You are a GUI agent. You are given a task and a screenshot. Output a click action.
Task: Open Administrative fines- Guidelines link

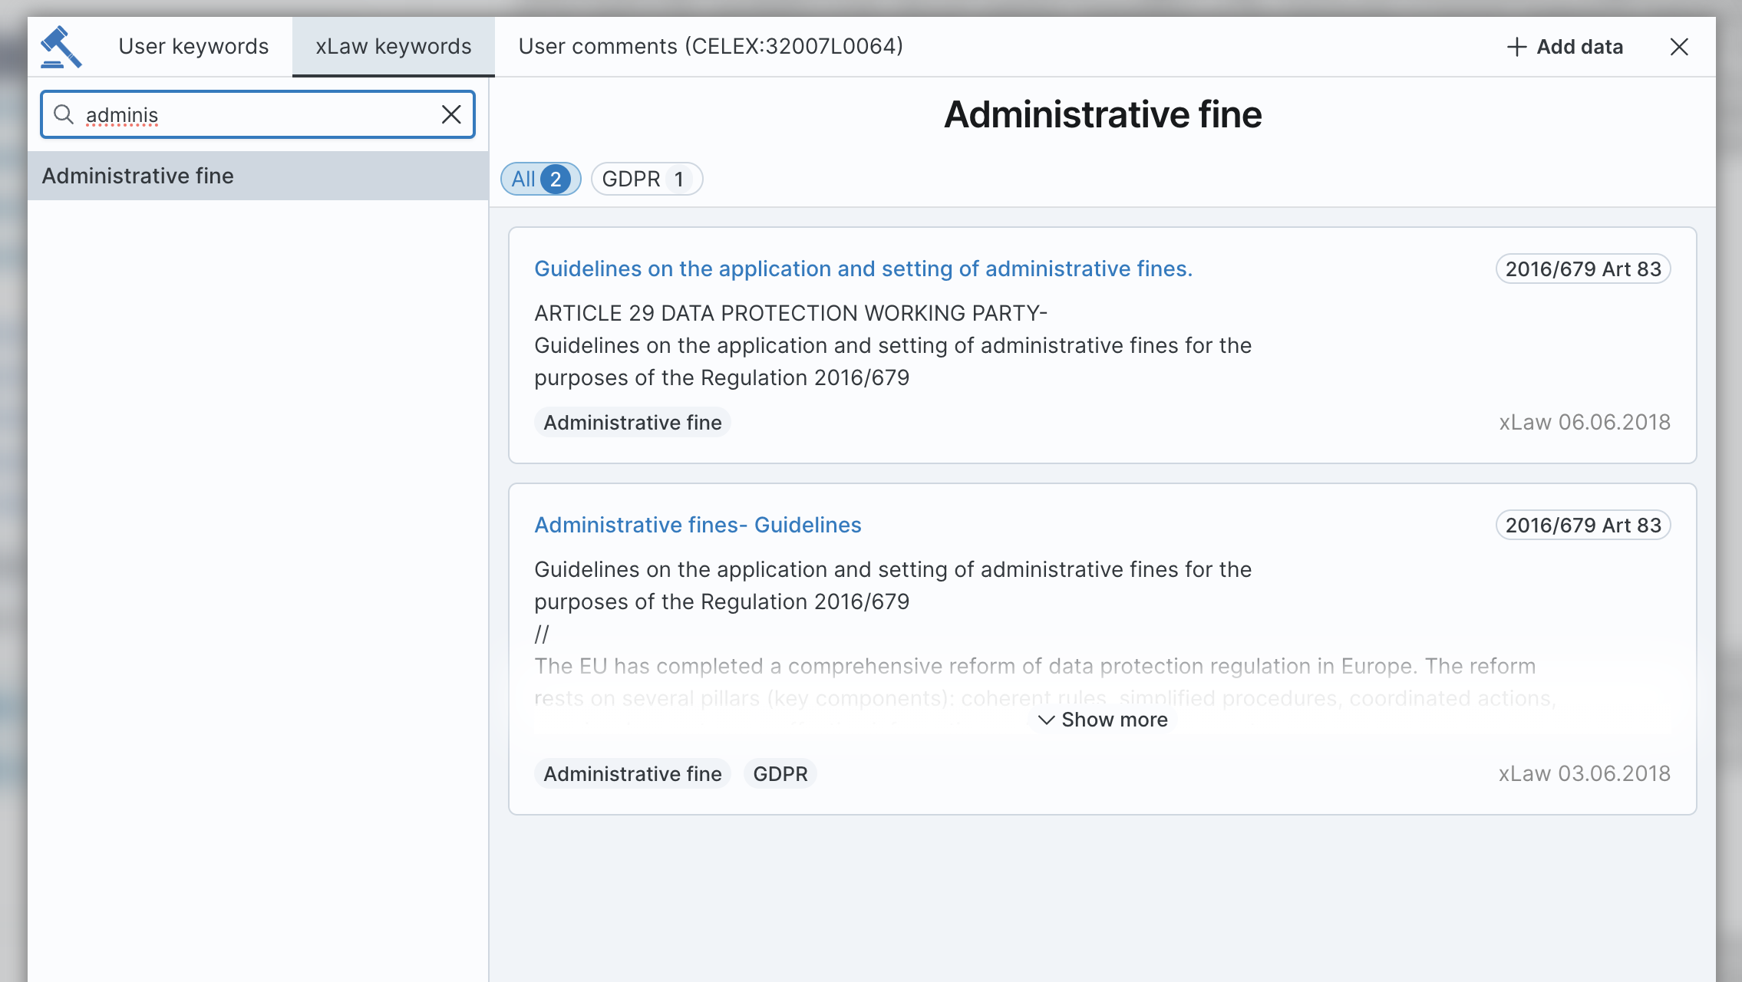(698, 525)
